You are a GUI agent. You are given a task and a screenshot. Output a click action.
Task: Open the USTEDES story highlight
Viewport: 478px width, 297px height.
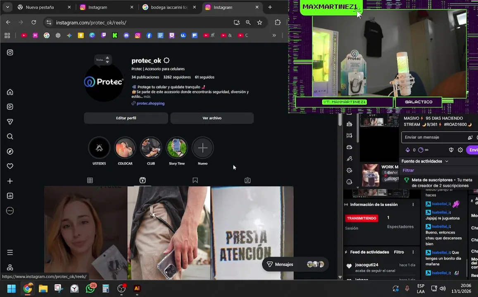99,148
